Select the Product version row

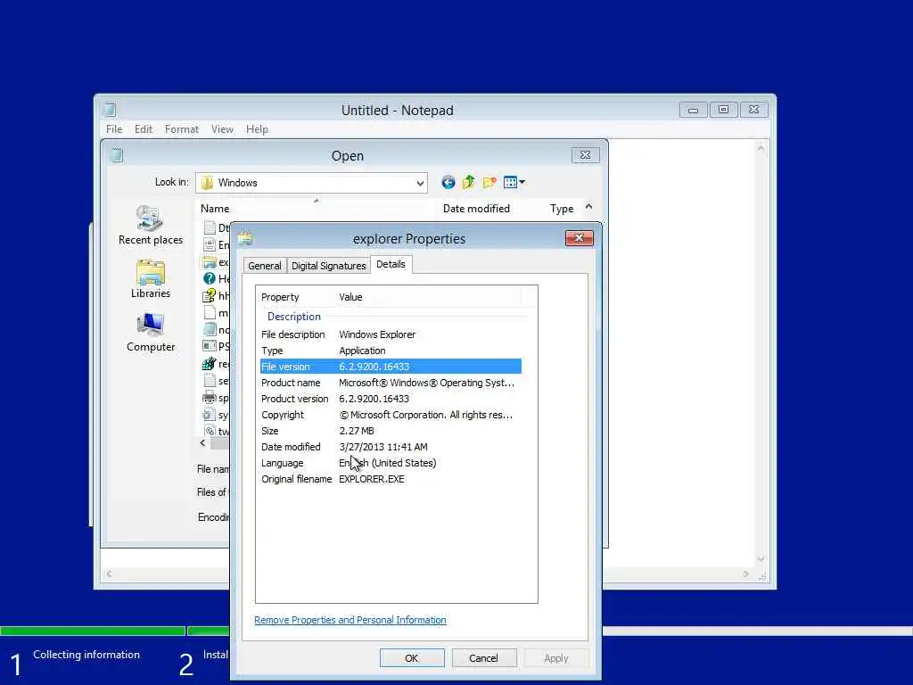pos(391,399)
